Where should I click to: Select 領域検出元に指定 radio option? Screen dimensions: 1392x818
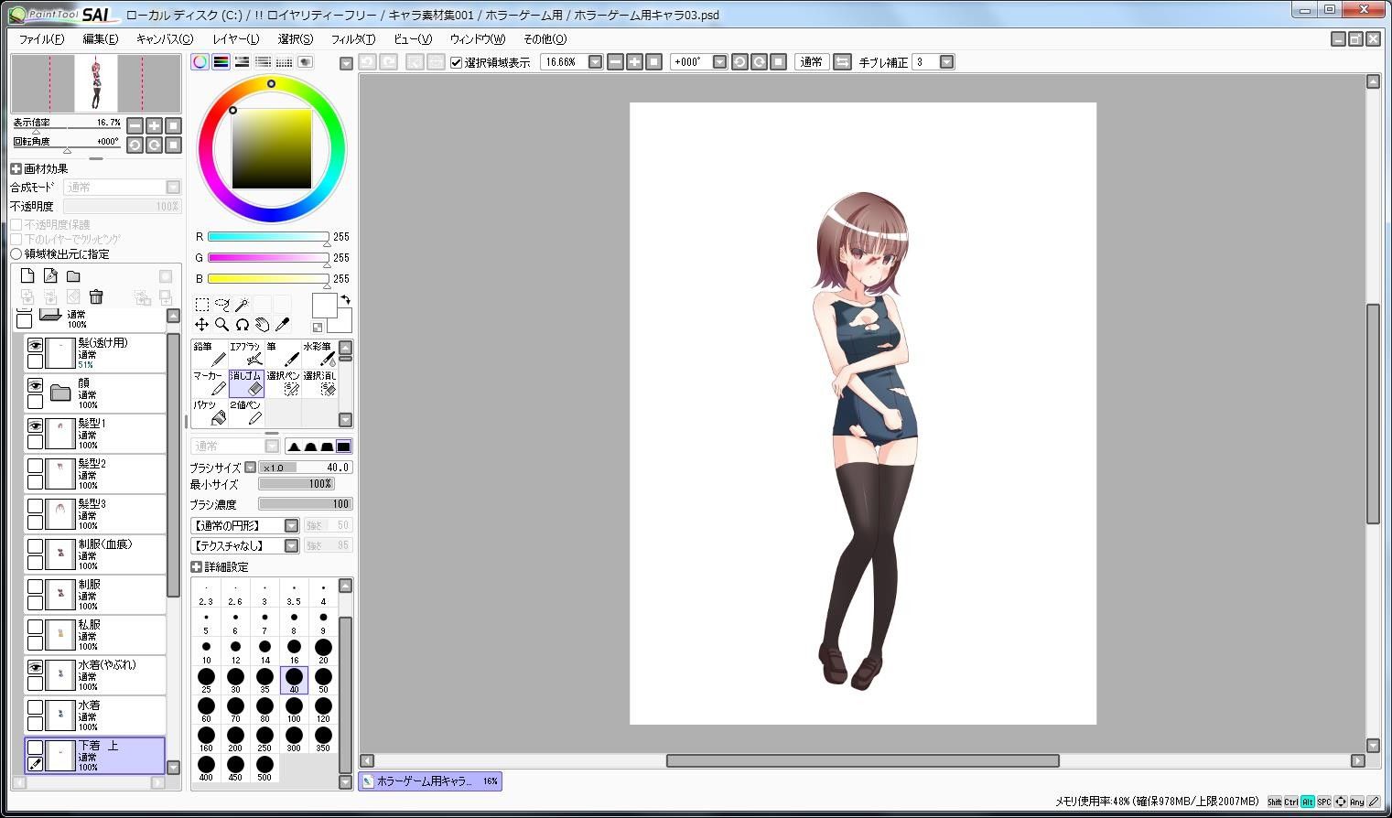16,254
